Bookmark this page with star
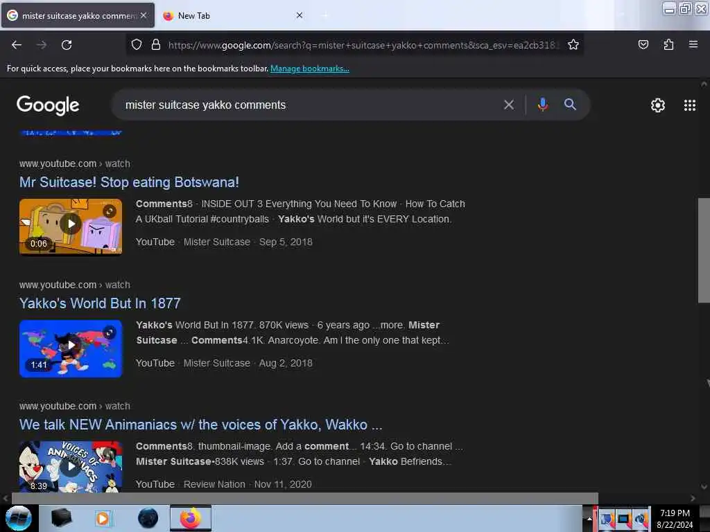This screenshot has width=710, height=532. [573, 45]
